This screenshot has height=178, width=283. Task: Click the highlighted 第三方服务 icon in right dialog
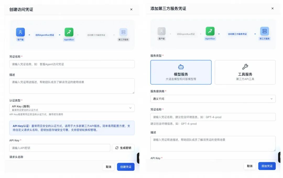click(x=265, y=32)
